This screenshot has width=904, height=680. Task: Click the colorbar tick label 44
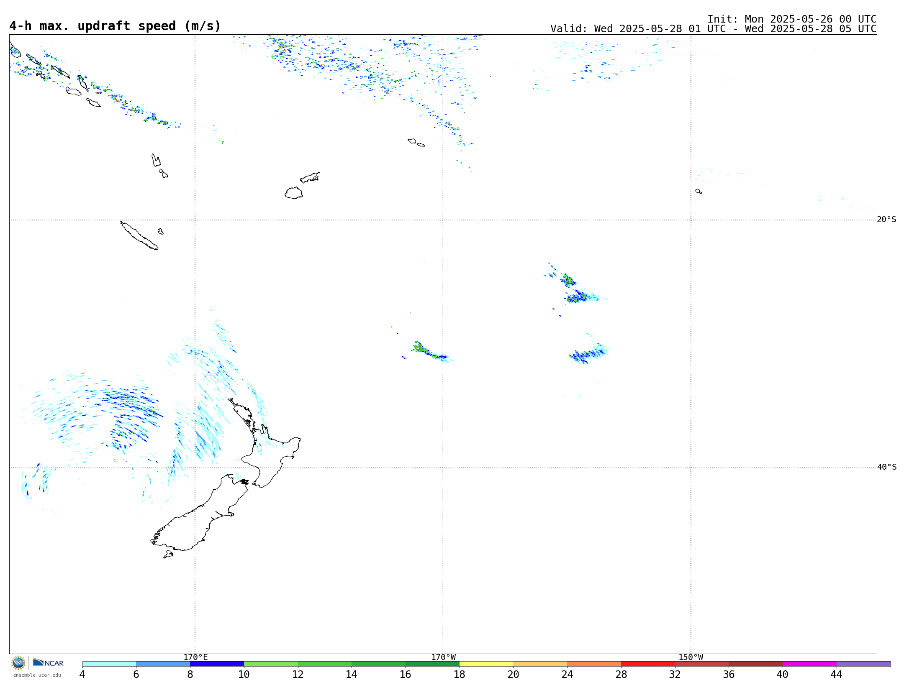click(837, 674)
